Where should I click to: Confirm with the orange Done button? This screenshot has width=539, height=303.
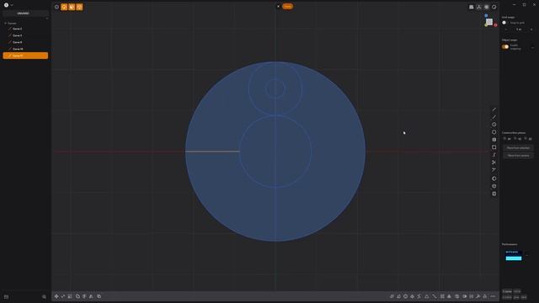click(288, 6)
